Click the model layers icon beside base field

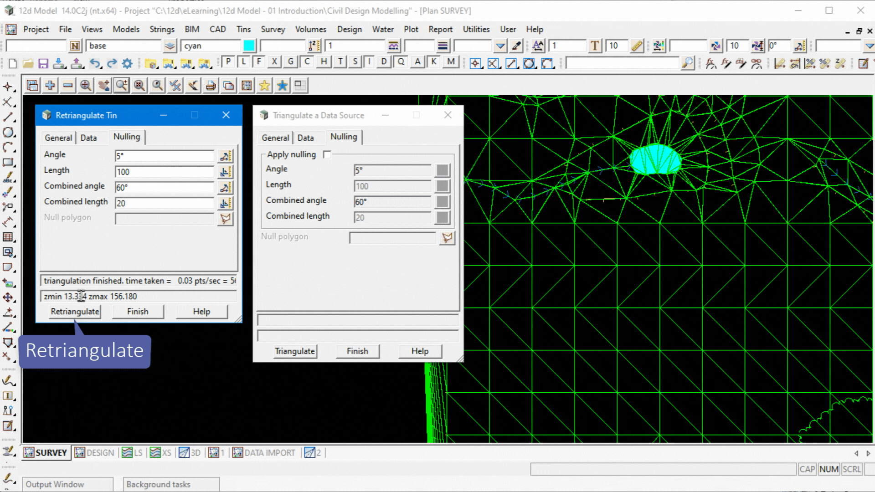[x=170, y=46]
